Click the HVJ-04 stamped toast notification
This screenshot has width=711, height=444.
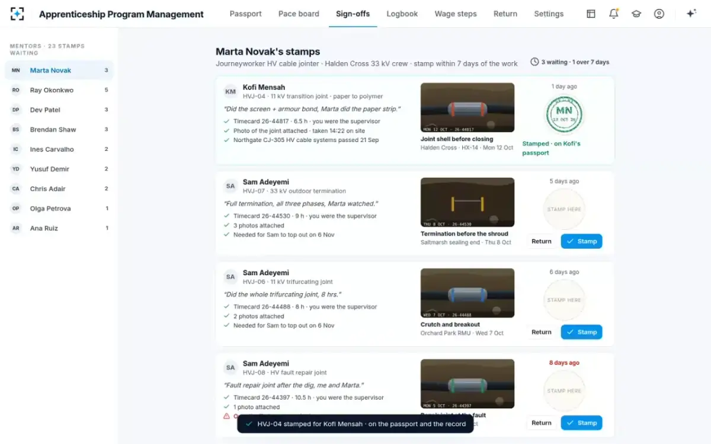coord(355,424)
